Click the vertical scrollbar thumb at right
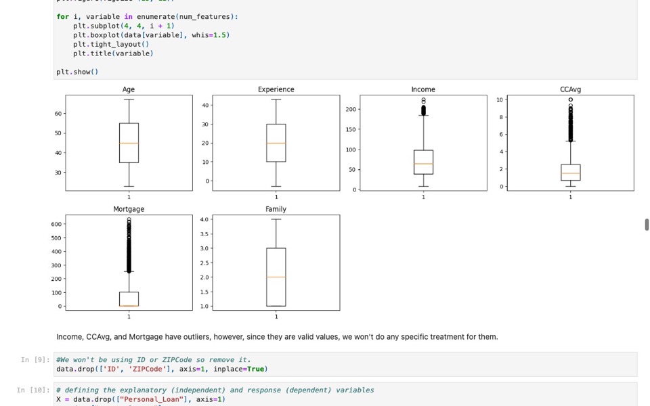 646,225
